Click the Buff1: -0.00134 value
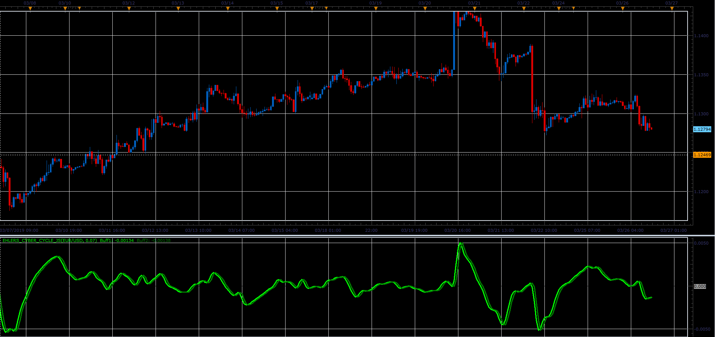Screen dimensions: 715x337 click(x=117, y=240)
